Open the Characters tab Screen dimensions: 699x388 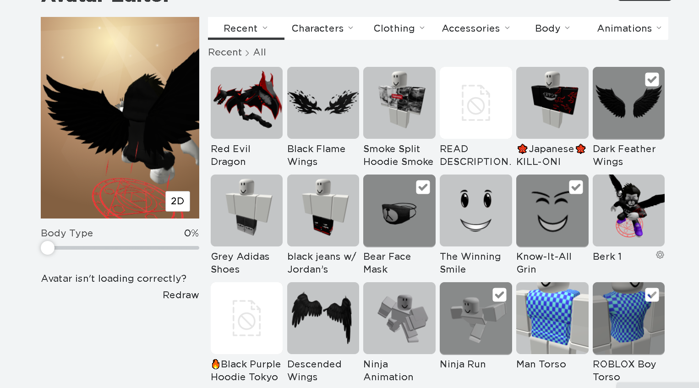pyautogui.click(x=322, y=28)
